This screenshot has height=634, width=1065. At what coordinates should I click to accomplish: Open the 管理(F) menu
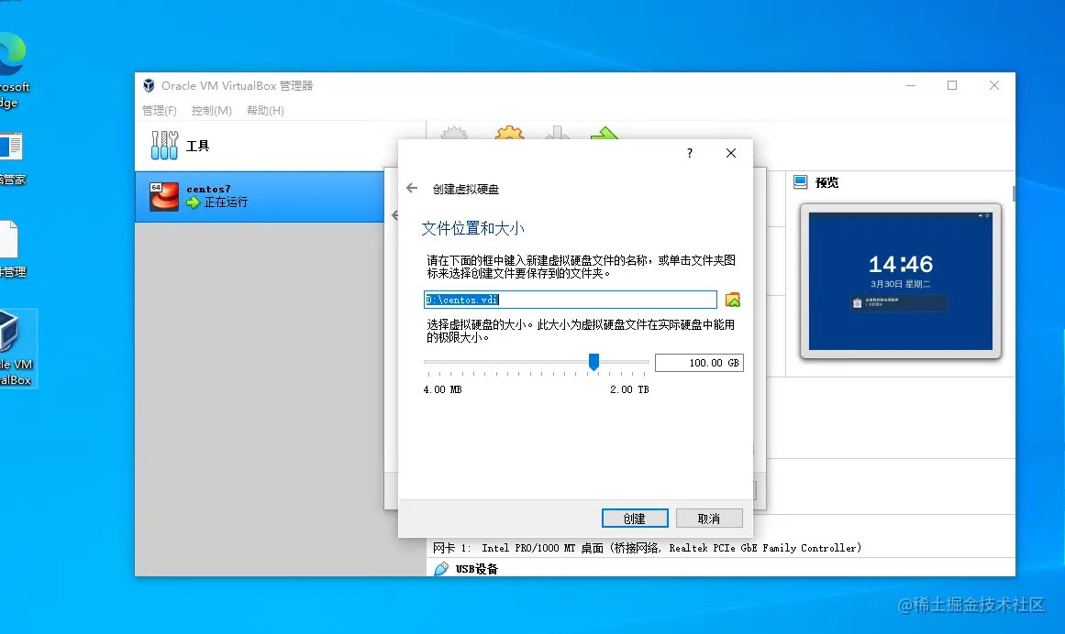(159, 111)
